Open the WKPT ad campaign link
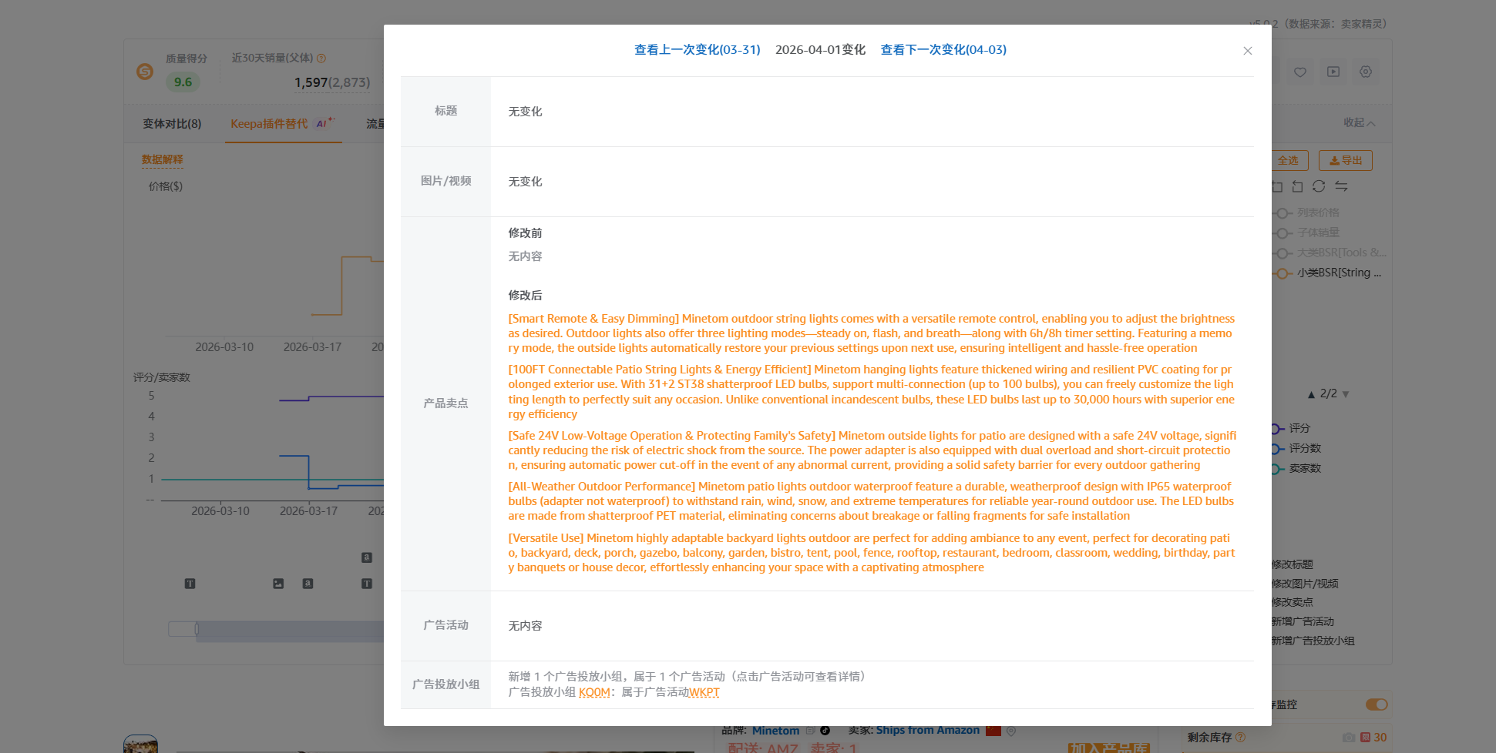 tap(704, 692)
